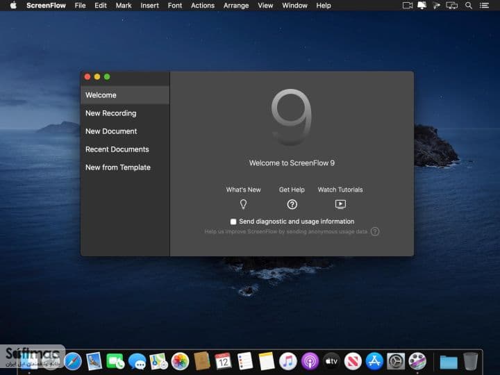Image resolution: width=500 pixels, height=375 pixels.
Task: Open Podcasts from the dock
Action: click(x=310, y=362)
